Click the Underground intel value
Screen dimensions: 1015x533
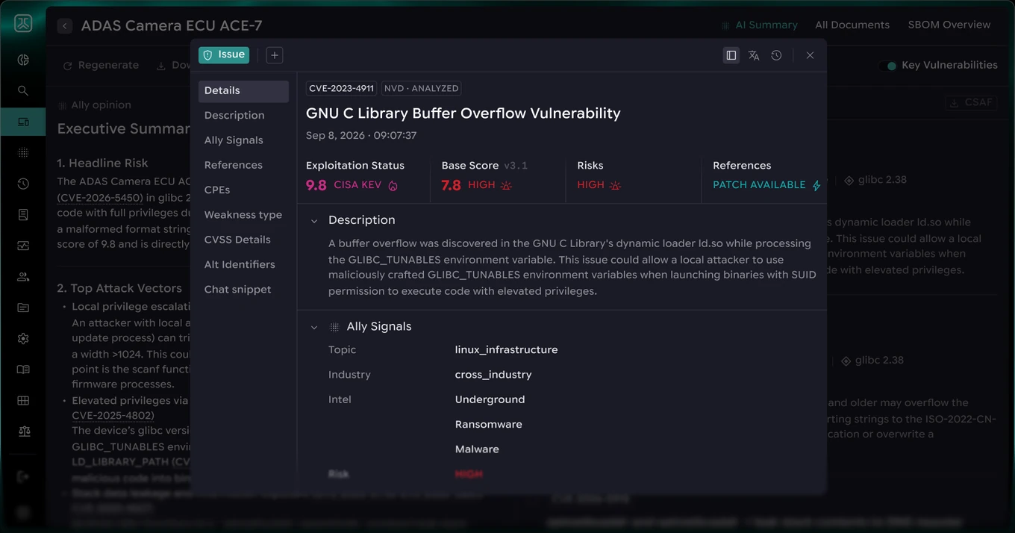coord(490,400)
